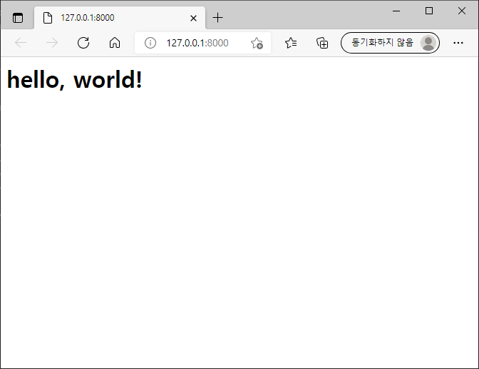
Task: Maximize the browser window
Action: tap(429, 11)
